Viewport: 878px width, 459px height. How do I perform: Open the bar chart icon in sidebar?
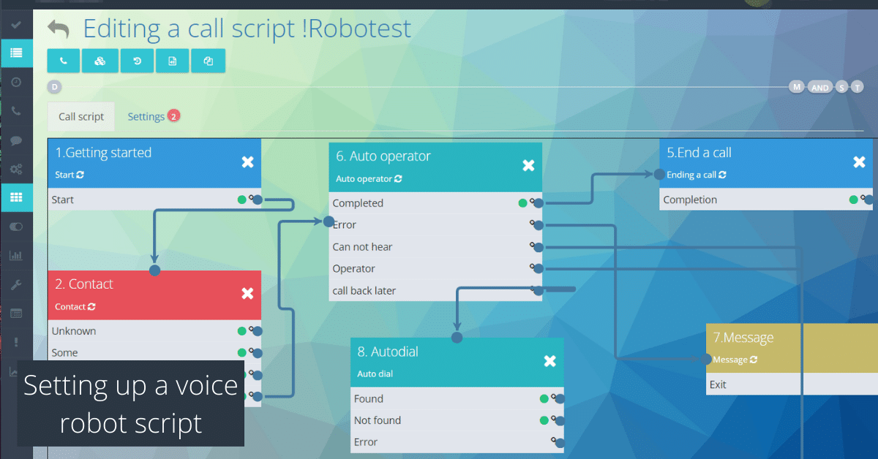coord(16,255)
